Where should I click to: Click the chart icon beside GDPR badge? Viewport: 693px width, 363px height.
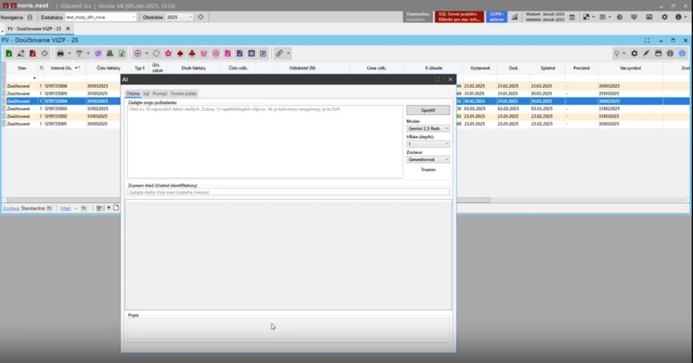[514, 17]
